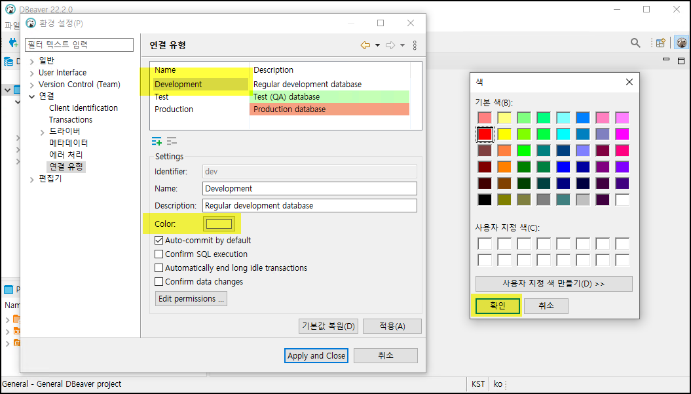Click the KST timezone in status bar
The height and width of the screenshot is (394, 691).
pos(478,384)
